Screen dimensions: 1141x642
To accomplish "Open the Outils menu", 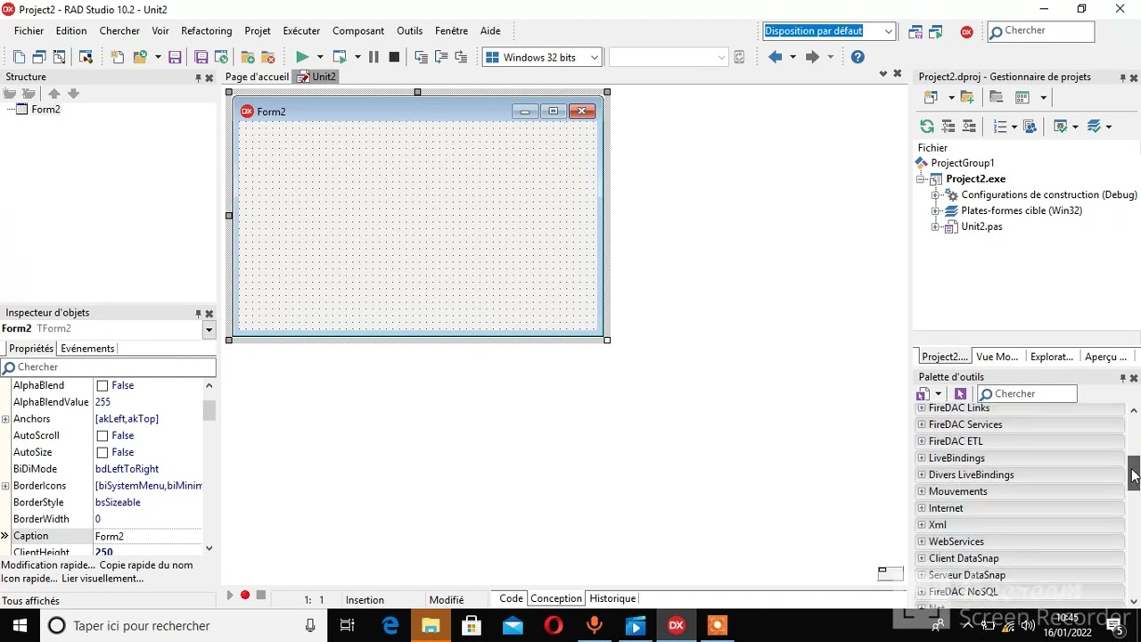I will coord(409,31).
